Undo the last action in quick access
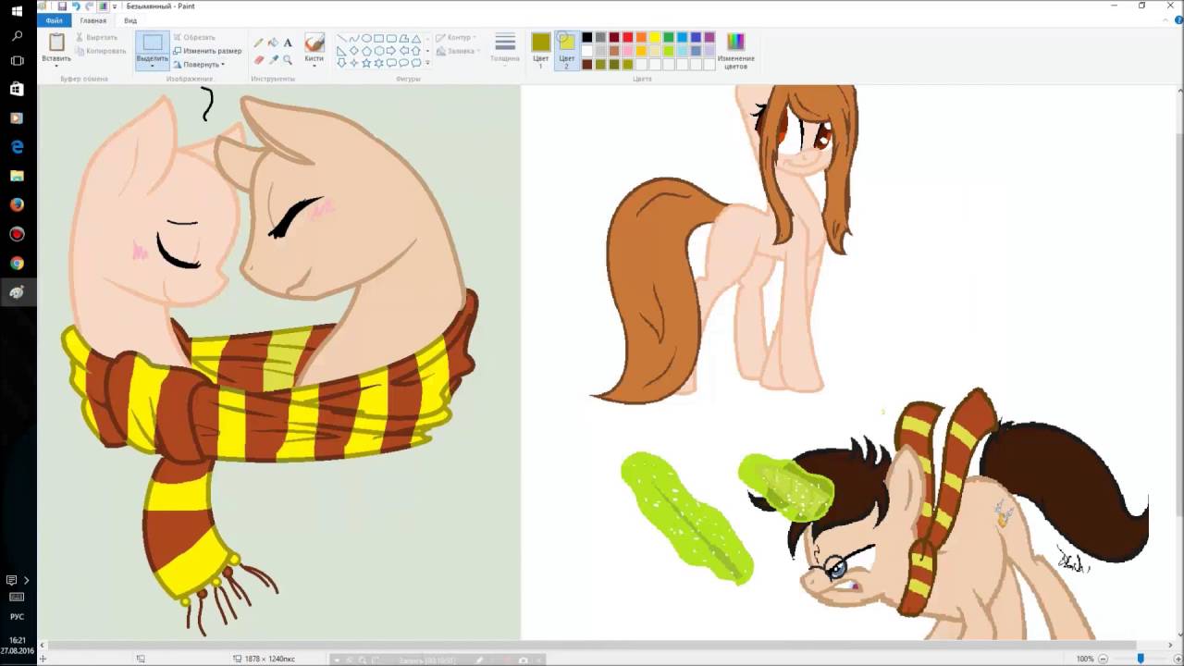Viewport: 1184px width, 666px height. pos(76,6)
